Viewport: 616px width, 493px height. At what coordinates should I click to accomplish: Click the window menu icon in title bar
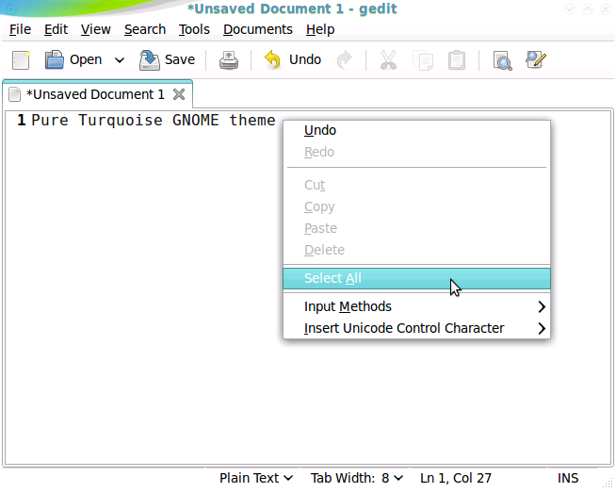[x=11, y=8]
